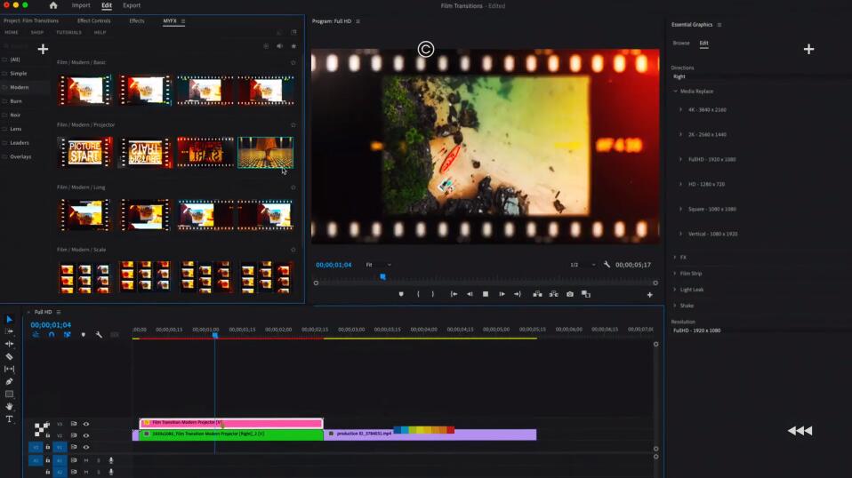Image resolution: width=852 pixels, height=478 pixels.
Task: Select the Pen tool
Action: [10, 381]
